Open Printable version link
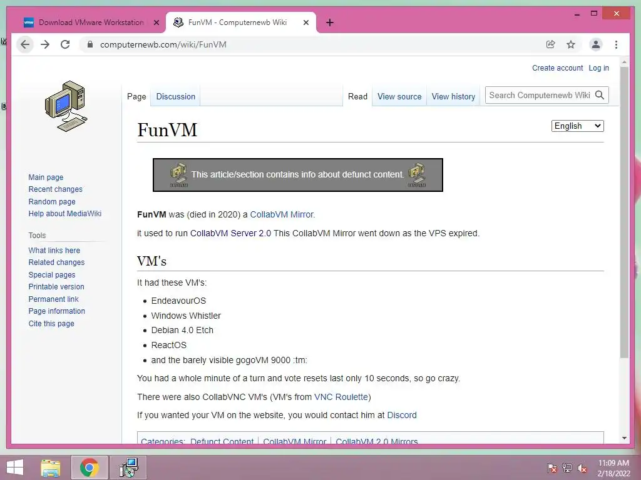Viewport: 641px width, 480px height. (x=56, y=286)
